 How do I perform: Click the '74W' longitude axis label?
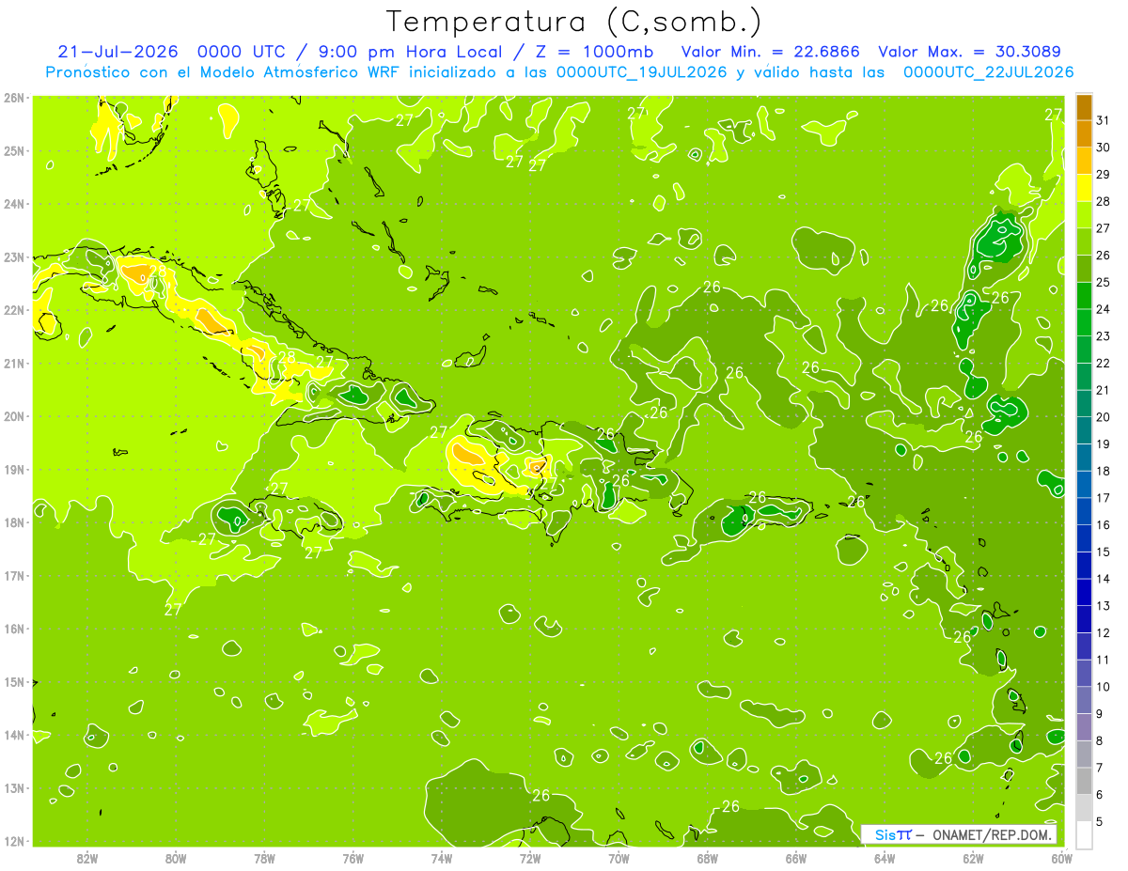tap(442, 858)
